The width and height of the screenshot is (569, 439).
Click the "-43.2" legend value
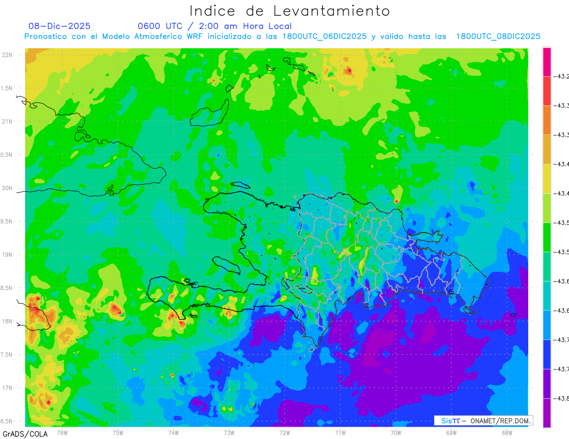coord(562,76)
